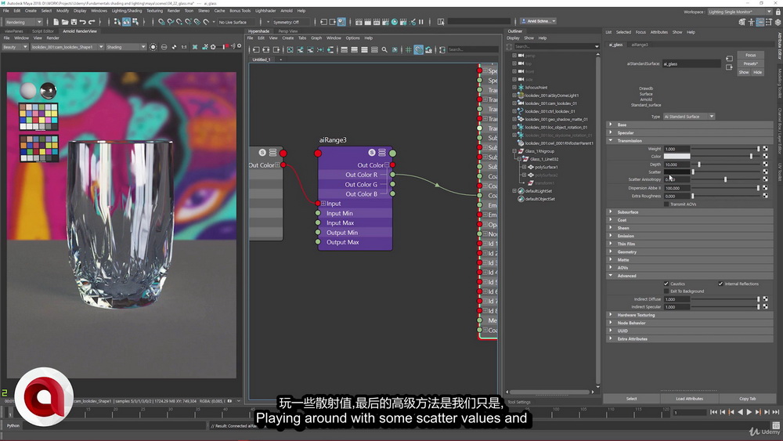Viewport: 783px width, 441px height.
Task: Click the Select button at bottom
Action: coord(631,399)
